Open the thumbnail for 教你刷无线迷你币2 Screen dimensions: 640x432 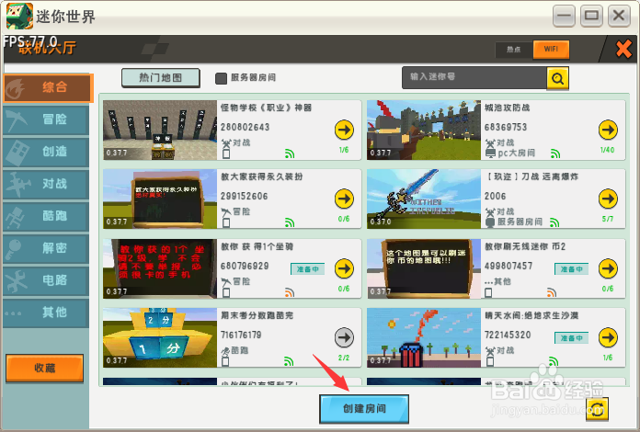pos(424,268)
